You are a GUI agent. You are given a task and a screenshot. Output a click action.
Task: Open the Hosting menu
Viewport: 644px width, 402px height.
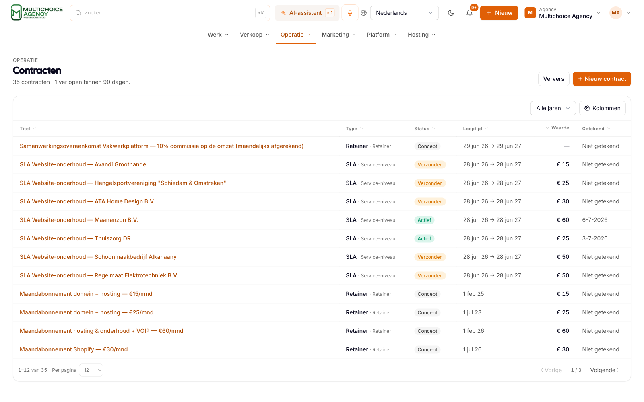421,35
